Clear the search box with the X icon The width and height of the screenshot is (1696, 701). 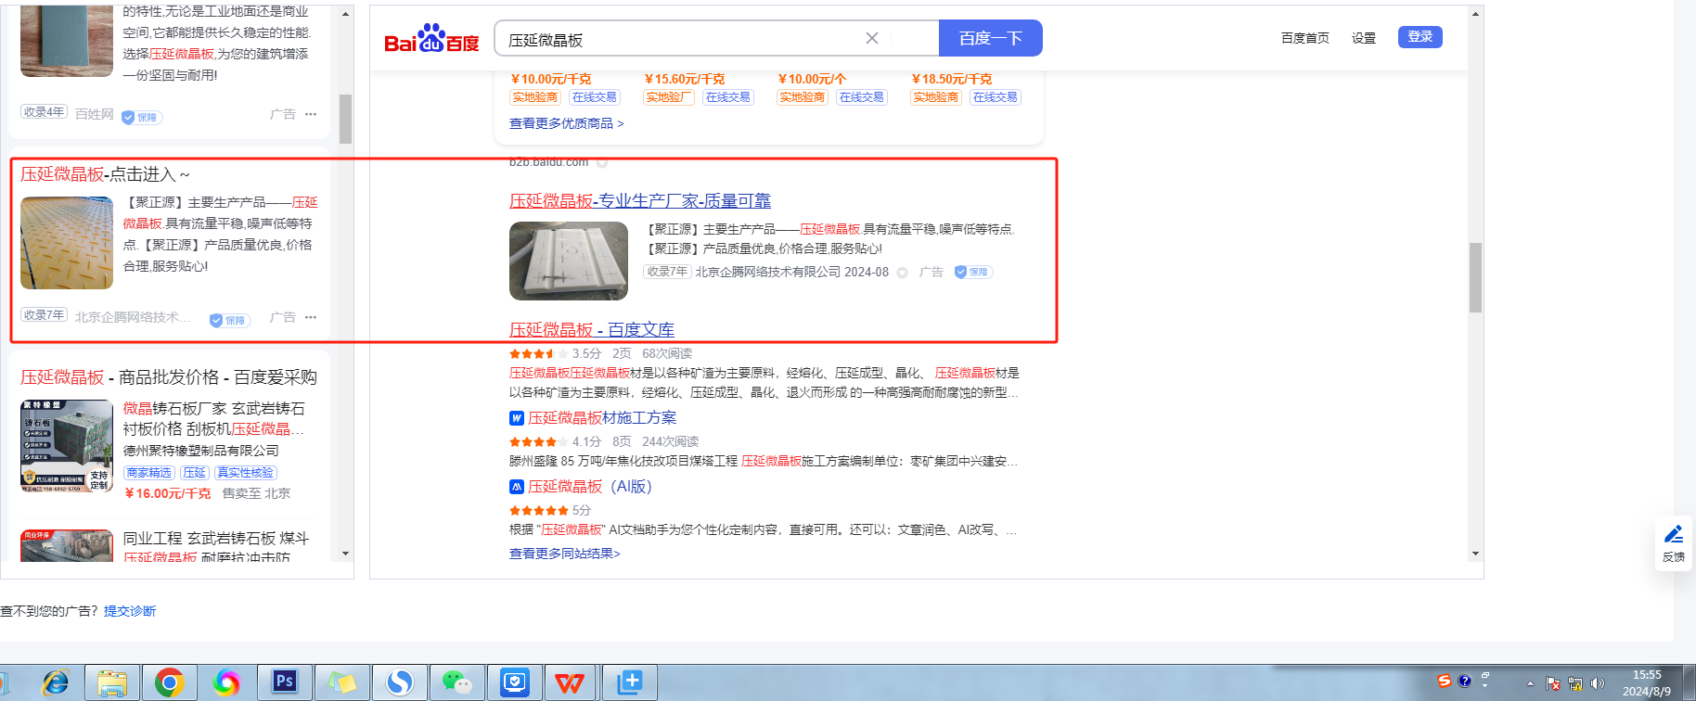coord(871,38)
